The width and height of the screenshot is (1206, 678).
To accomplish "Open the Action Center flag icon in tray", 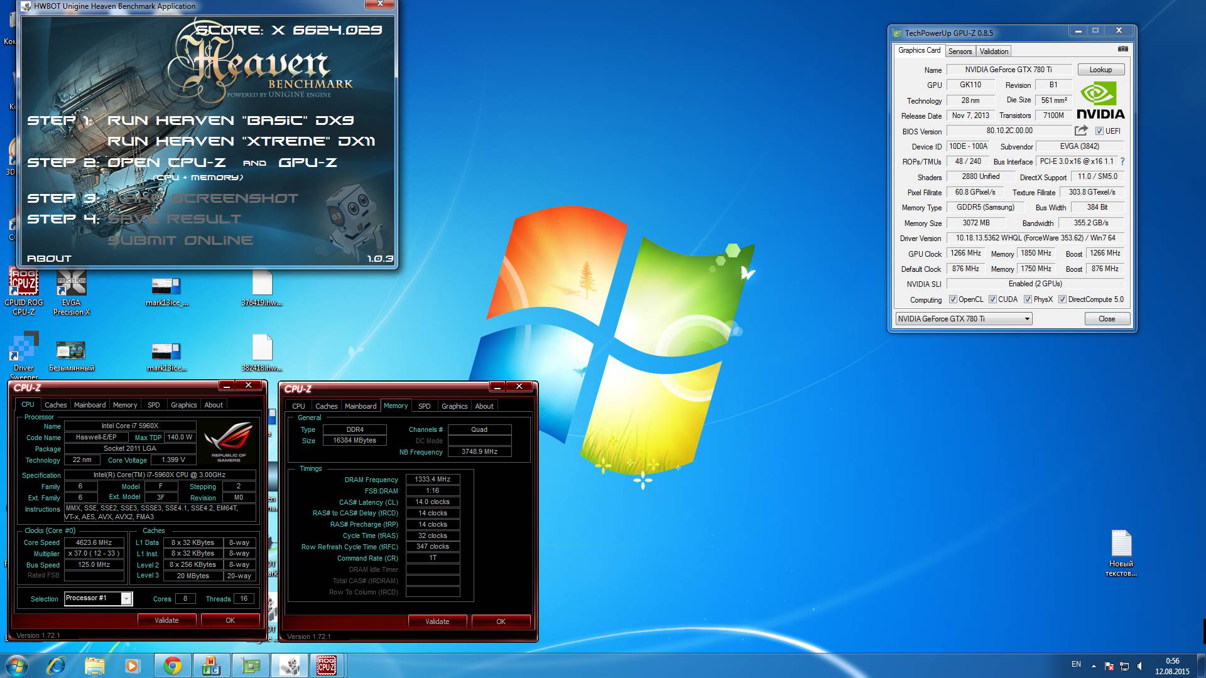I will [1109, 666].
